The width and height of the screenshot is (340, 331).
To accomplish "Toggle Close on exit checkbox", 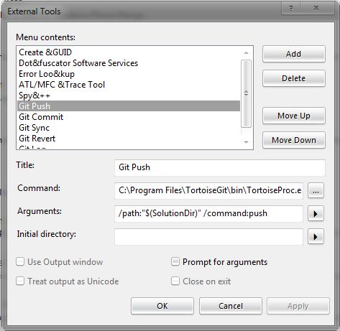I will coord(175,281).
